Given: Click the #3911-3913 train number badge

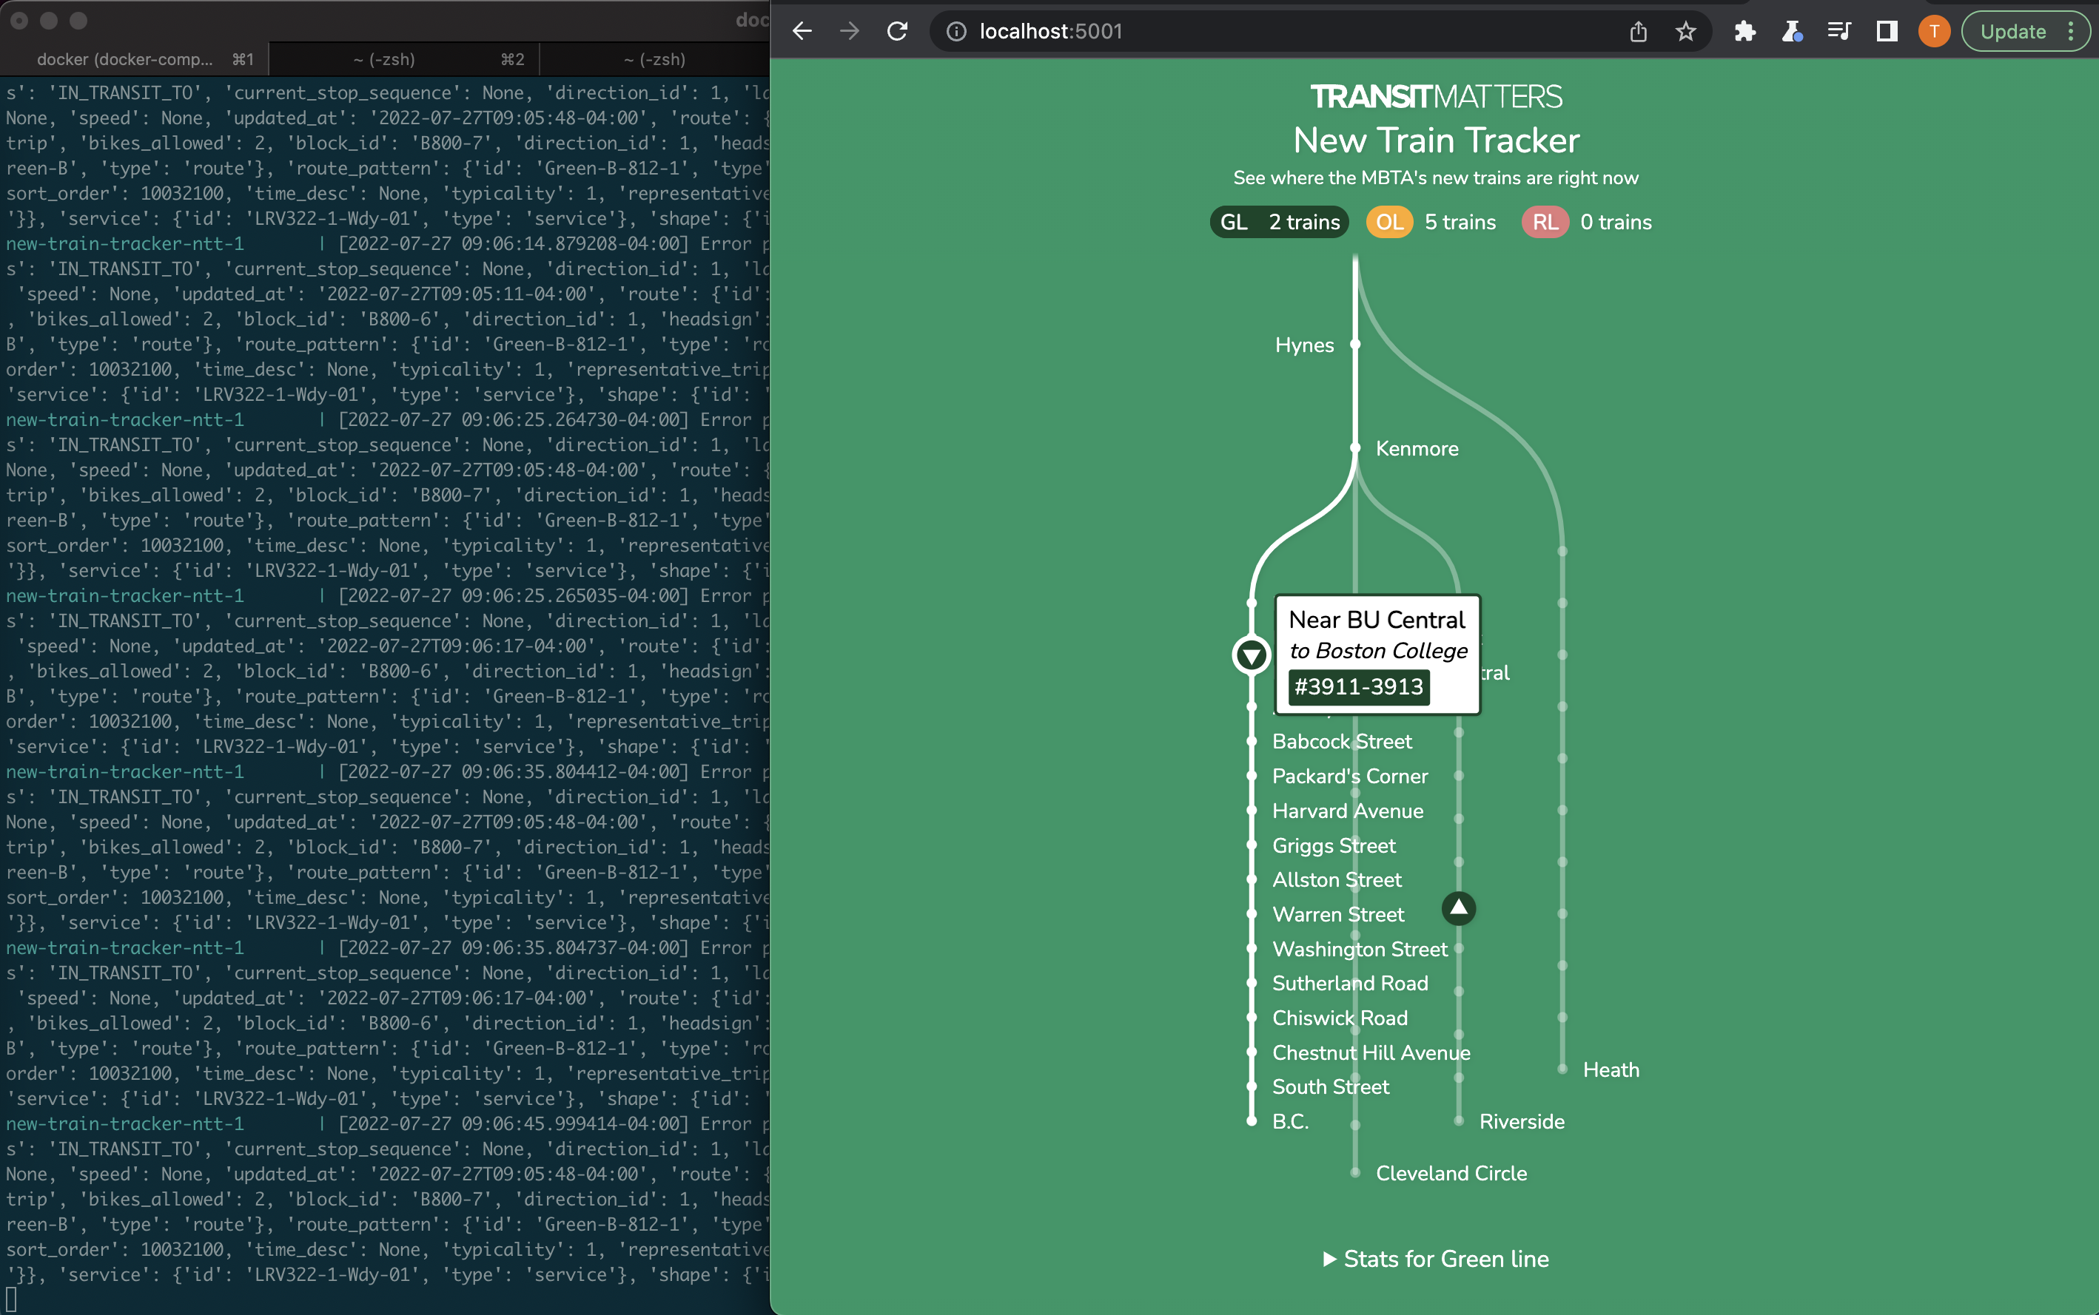Looking at the screenshot, I should (x=1358, y=686).
